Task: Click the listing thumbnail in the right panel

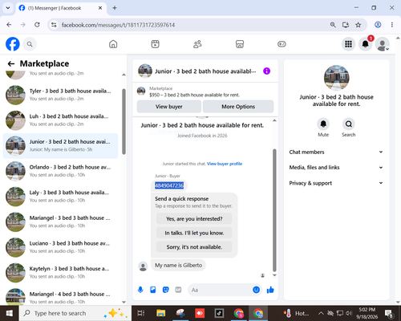Action: [336, 78]
